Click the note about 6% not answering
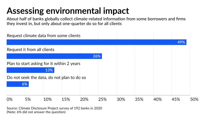 pos(36,112)
